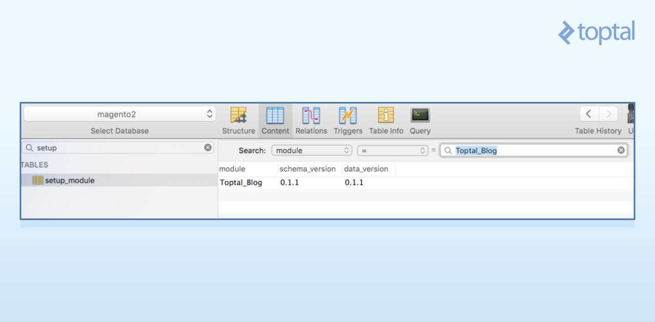Switch to the Structure tab
The image size is (655, 322).
(x=238, y=120)
